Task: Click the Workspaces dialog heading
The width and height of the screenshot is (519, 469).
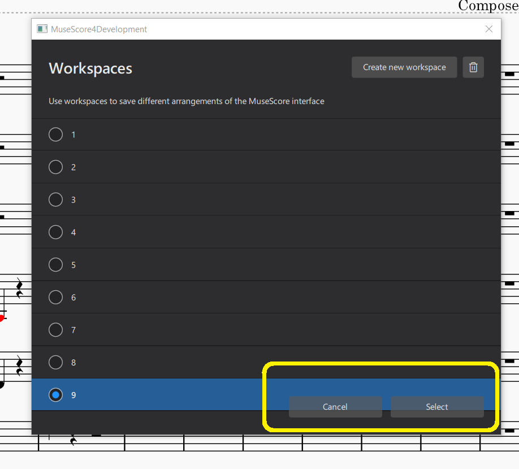Action: tap(90, 68)
